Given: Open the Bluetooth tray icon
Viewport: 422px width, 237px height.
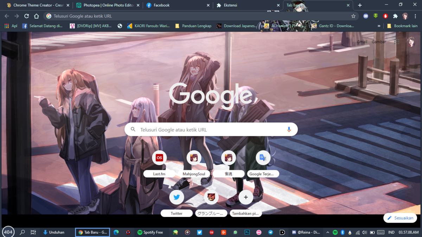Looking at the screenshot, I should (343, 232).
